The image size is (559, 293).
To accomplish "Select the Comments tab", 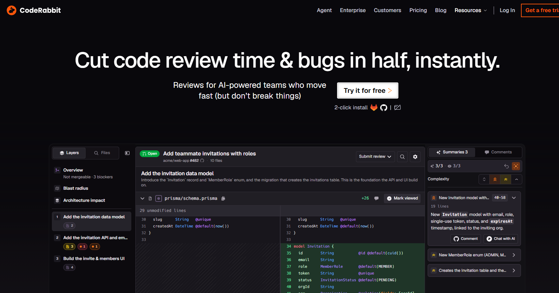I will 498,152.
